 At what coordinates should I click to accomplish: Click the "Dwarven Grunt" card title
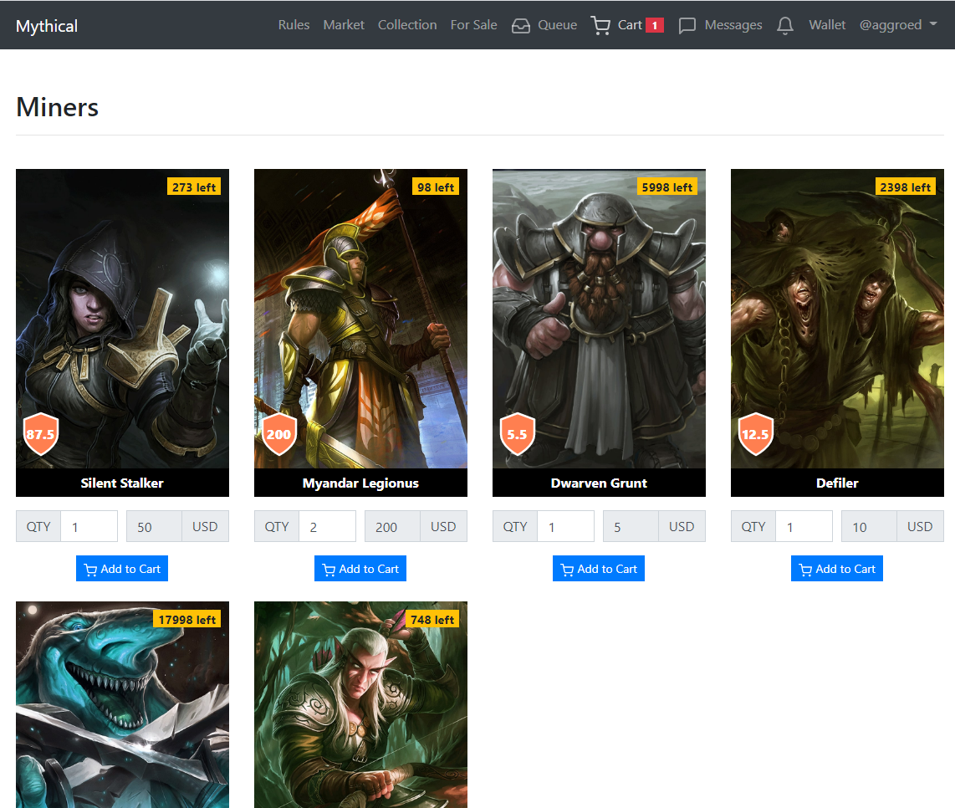tap(599, 483)
